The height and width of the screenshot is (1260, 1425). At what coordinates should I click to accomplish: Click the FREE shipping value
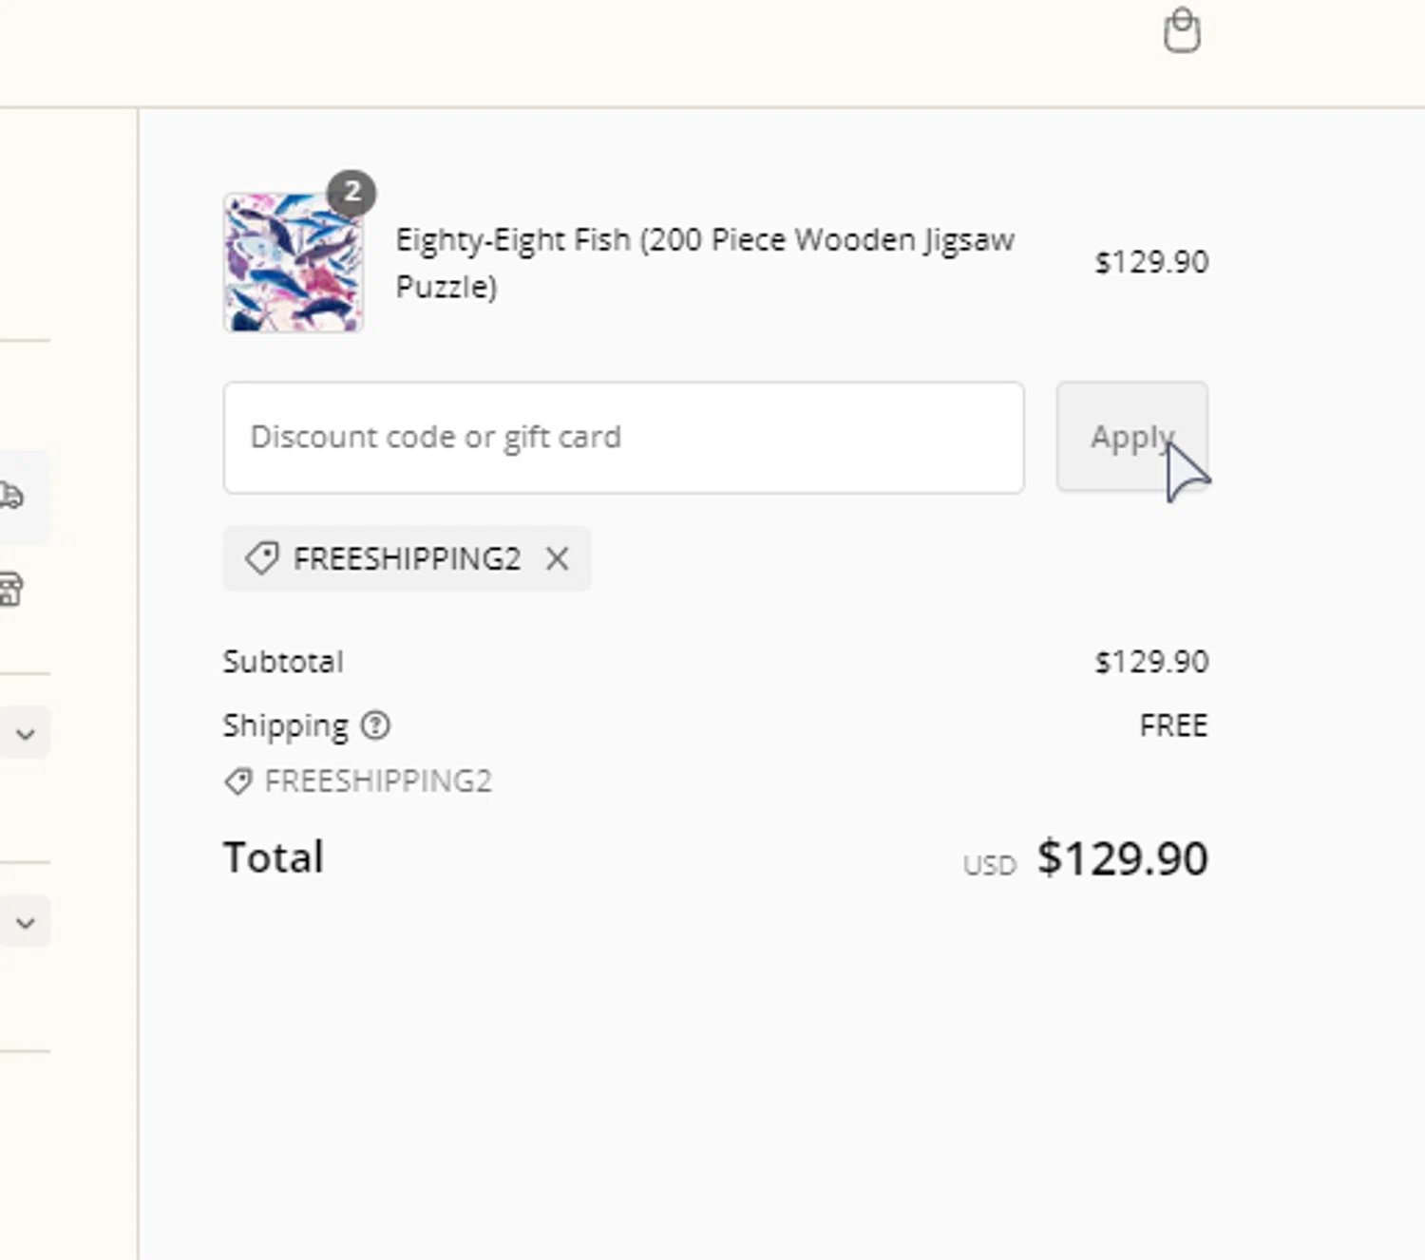1174,725
